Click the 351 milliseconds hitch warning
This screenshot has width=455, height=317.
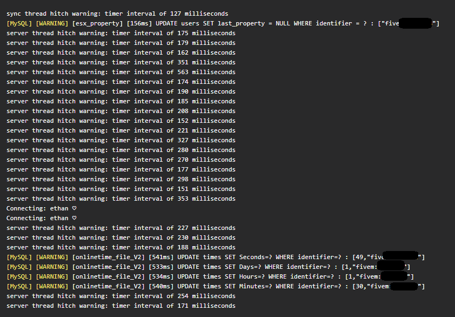[x=121, y=62]
